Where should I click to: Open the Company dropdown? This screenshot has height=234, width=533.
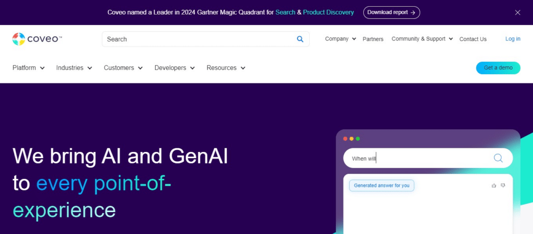click(340, 39)
